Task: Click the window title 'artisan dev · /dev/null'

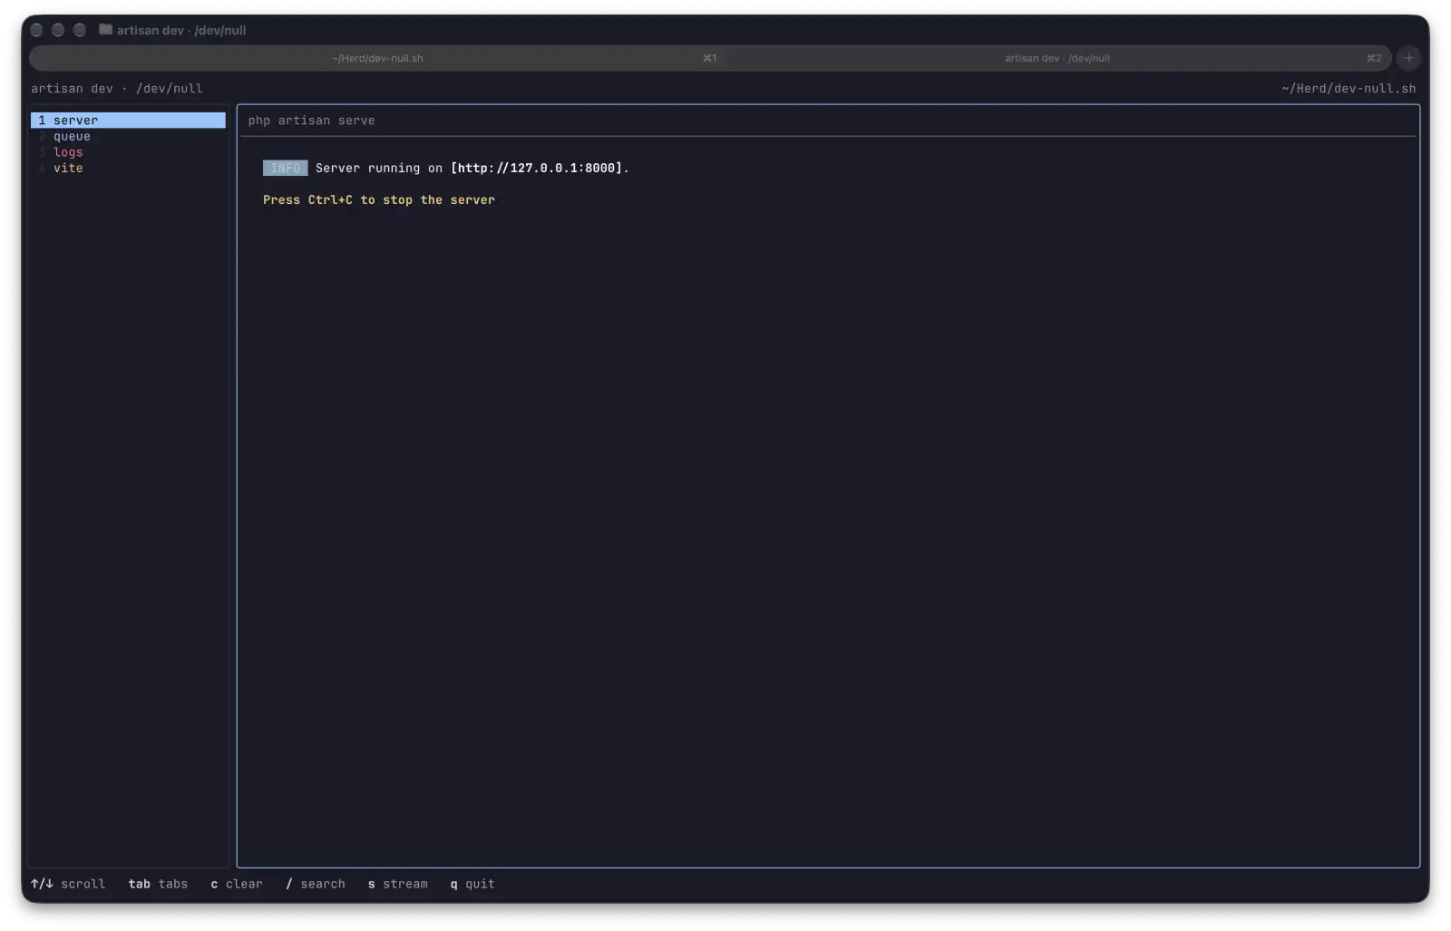Action: click(181, 30)
